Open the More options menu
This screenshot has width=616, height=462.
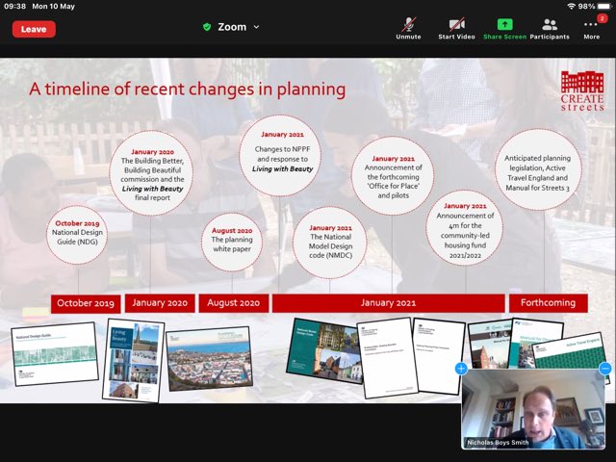coord(591,29)
